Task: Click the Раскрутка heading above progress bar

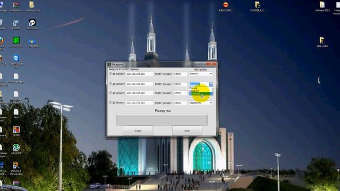Action: (x=163, y=111)
